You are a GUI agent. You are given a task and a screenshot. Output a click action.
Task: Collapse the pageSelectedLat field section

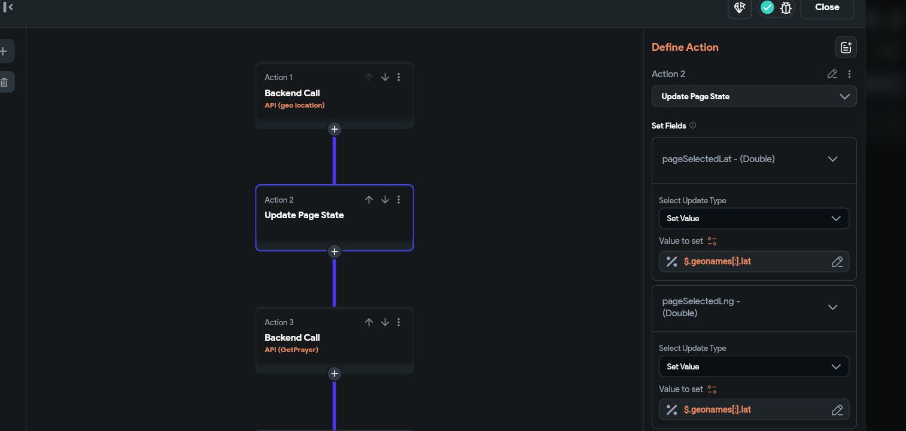click(x=832, y=159)
